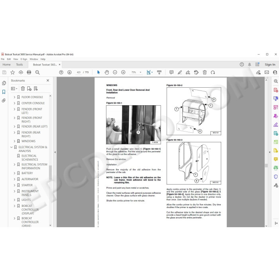The height and width of the screenshot is (279, 279).
Task: Expand FENDER (REAR LEFT) bookmark
Action: coord(14,126)
